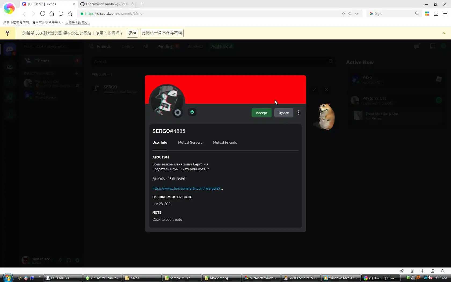This screenshot has height=282, width=451.
Task: Click the restore closed tab undo icon
Action: pos(61,13)
